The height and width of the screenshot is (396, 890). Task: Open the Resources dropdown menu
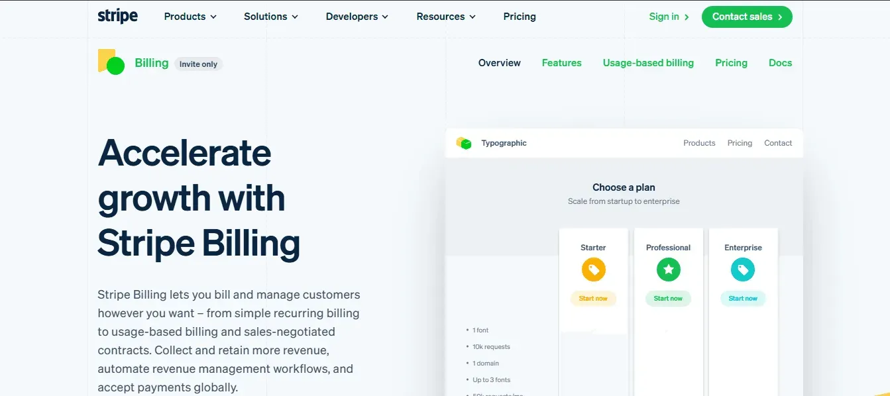[445, 17]
